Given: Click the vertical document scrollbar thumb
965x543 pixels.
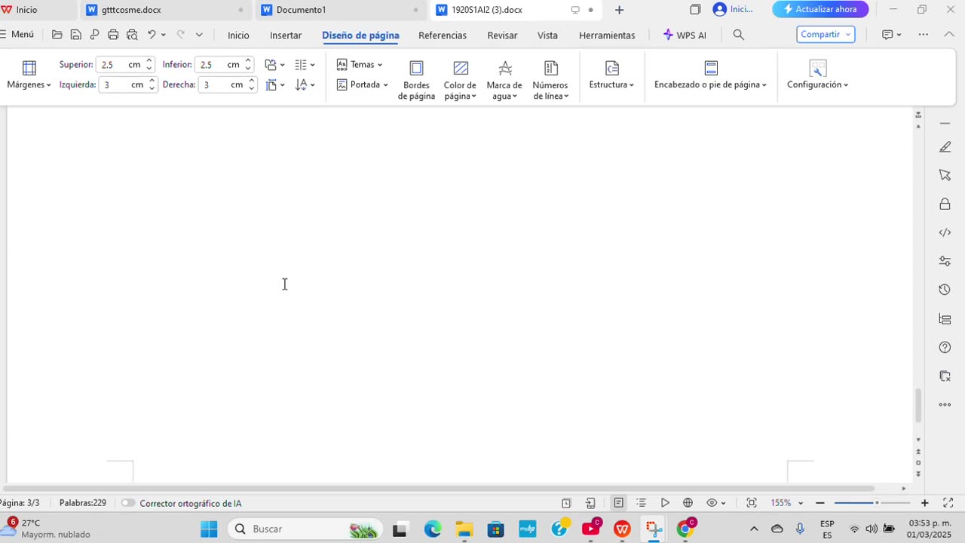Looking at the screenshot, I should tap(918, 406).
